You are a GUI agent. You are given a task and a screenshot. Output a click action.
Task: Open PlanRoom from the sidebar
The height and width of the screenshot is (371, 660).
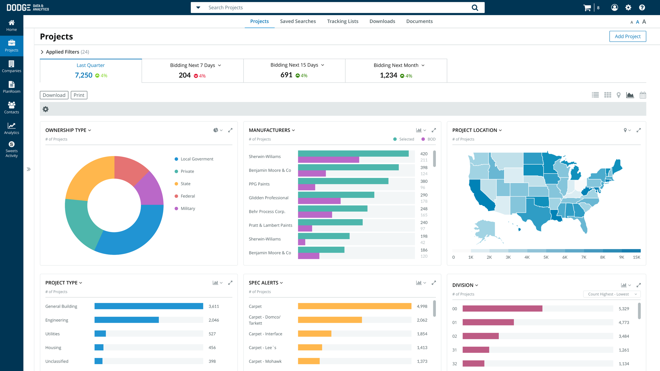[11, 87]
